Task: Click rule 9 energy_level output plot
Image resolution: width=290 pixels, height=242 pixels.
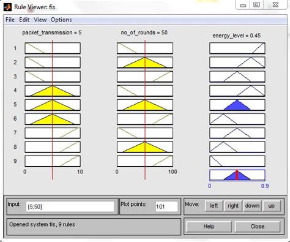Action: tap(237, 161)
